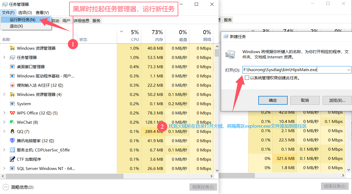Screen dimensions: 352x194
Task: Click the CTF 加载程序 icon
Action: 12,159
